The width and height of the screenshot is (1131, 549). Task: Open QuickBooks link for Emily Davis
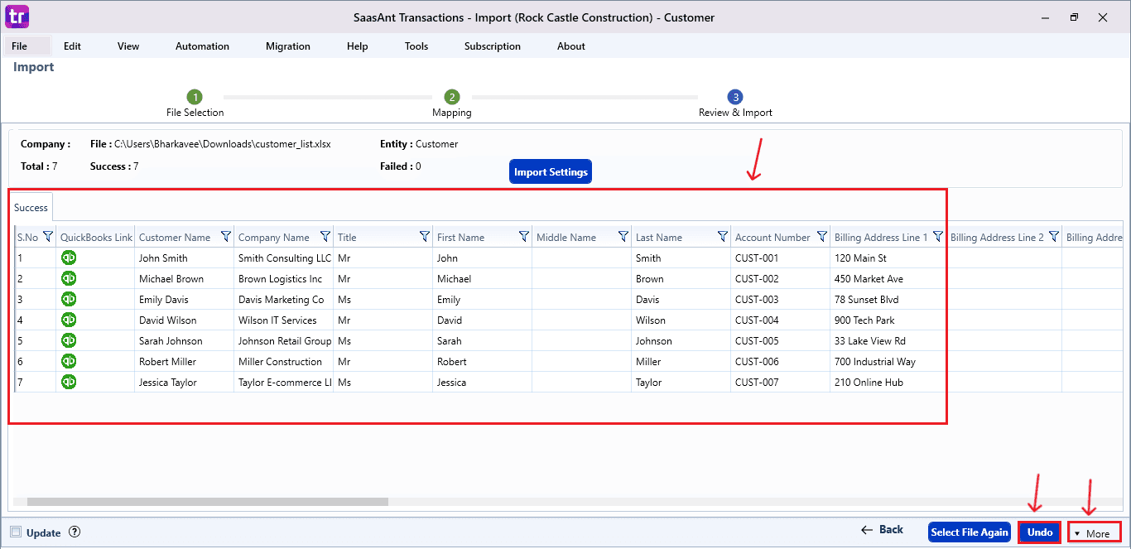(x=69, y=299)
